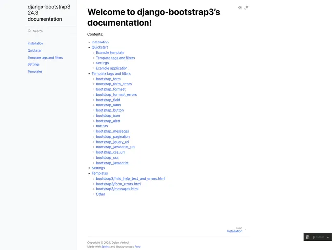Click the Copyright 2024 Dylan Verheul text

click(x=108, y=243)
